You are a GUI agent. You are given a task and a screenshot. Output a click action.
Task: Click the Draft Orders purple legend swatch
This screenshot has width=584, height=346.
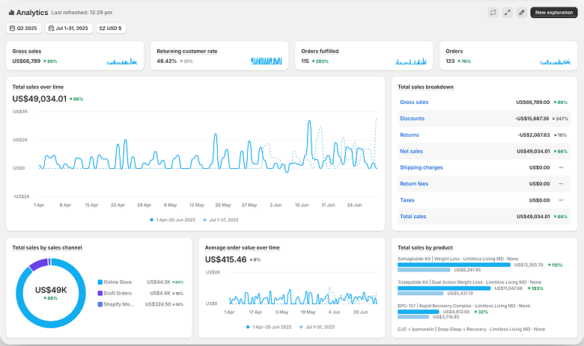pos(100,293)
